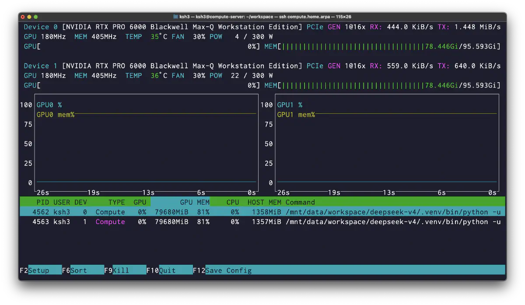Click the Compute type in row 4562

point(110,212)
